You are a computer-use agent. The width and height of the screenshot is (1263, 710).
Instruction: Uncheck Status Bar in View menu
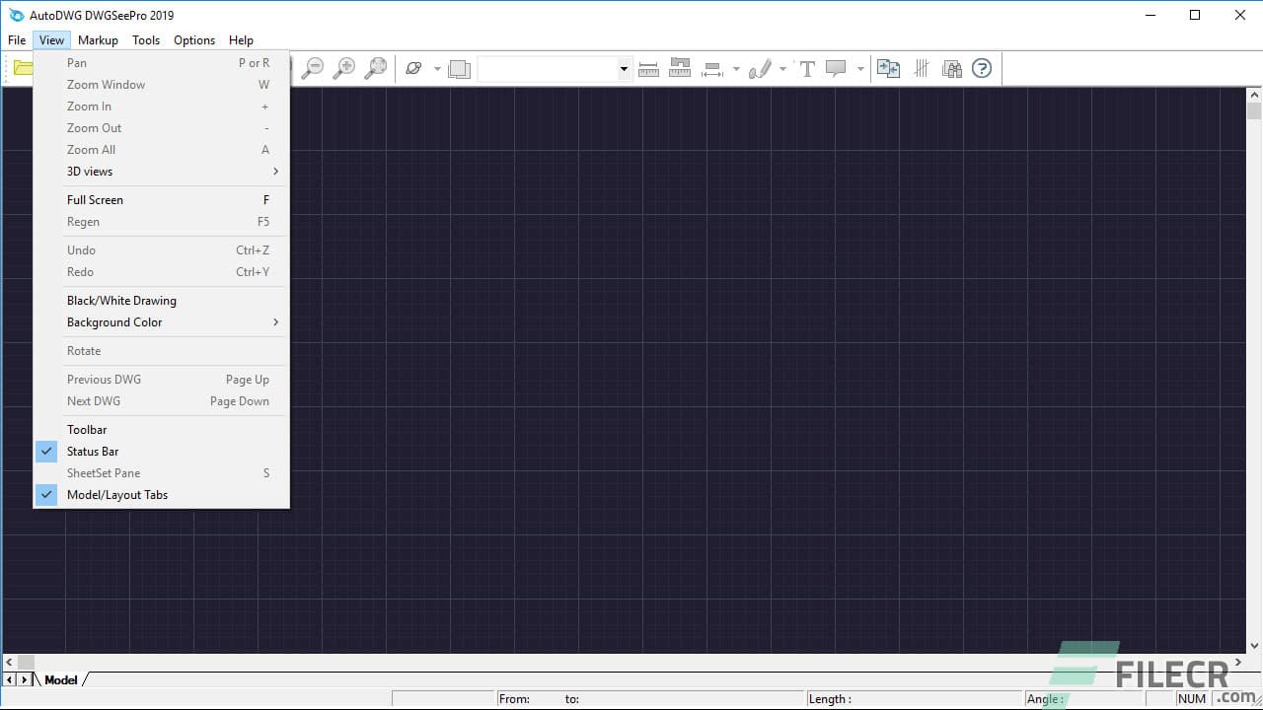point(93,451)
